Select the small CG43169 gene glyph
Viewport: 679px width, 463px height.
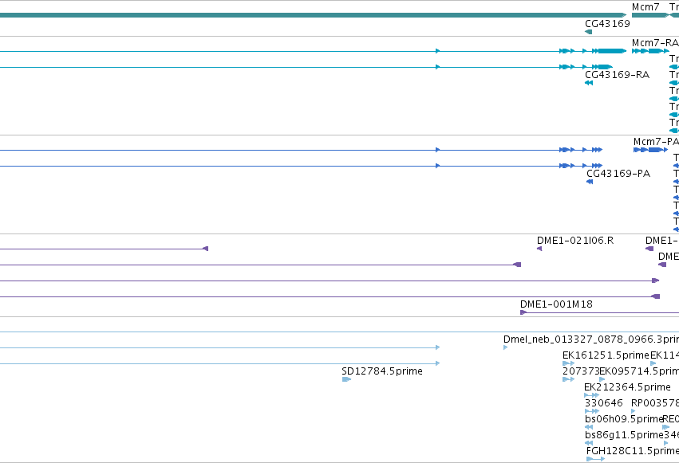[x=589, y=32]
